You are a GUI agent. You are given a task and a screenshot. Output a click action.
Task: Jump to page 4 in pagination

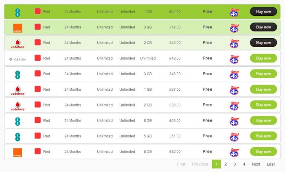(244, 164)
